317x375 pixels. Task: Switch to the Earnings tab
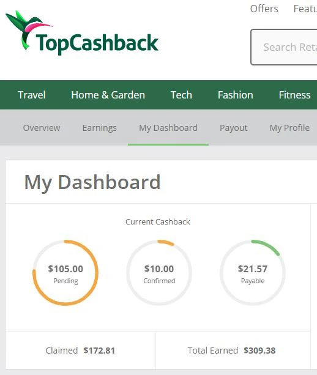coord(100,128)
